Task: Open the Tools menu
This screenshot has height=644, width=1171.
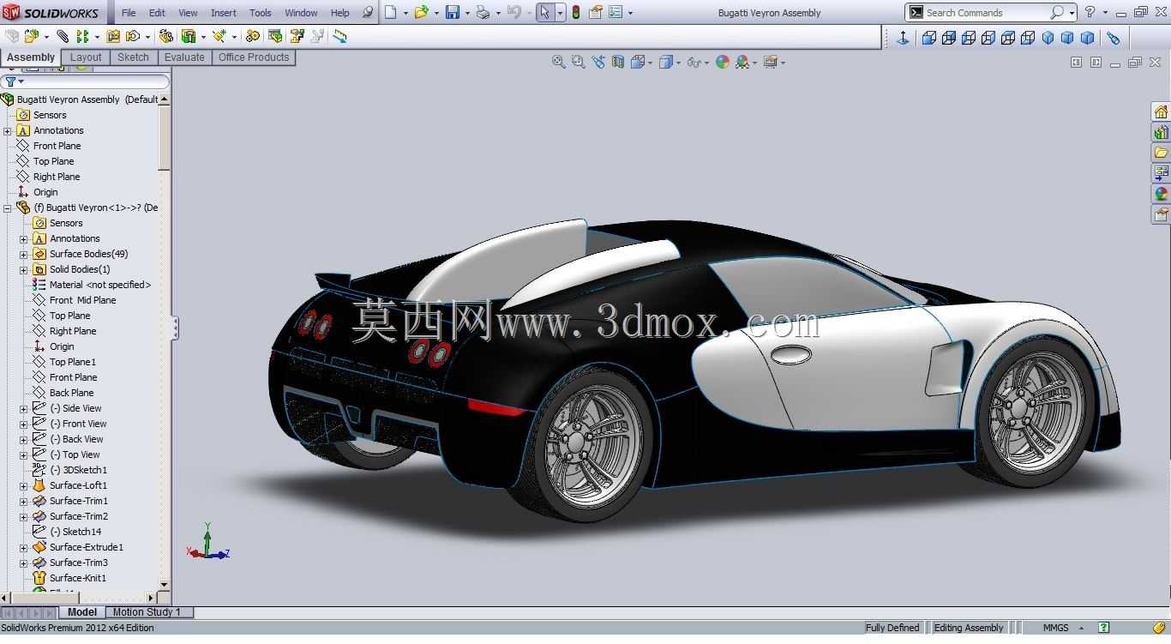Action: 261,13
